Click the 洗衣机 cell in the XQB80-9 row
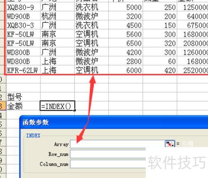208x178 pixels. tap(92, 7)
